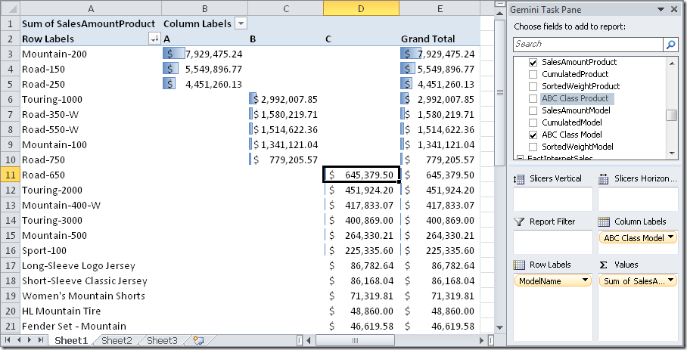Viewport: 687px width, 350px height.
Task: Click the Values sigma icon
Action: (x=603, y=265)
